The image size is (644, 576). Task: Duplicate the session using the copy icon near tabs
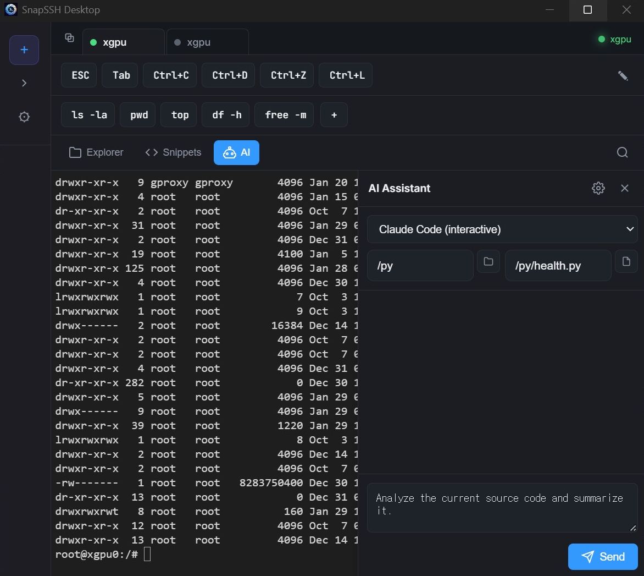click(69, 37)
